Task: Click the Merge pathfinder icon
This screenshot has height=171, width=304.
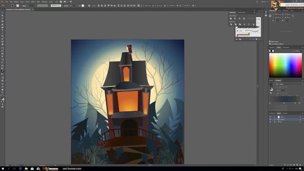Action: 240,24
